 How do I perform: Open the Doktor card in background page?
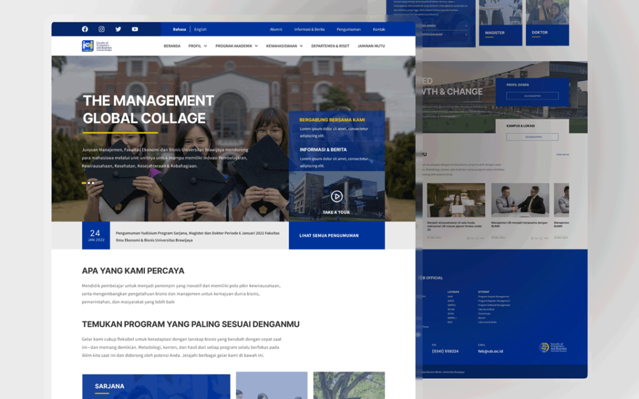(x=547, y=23)
